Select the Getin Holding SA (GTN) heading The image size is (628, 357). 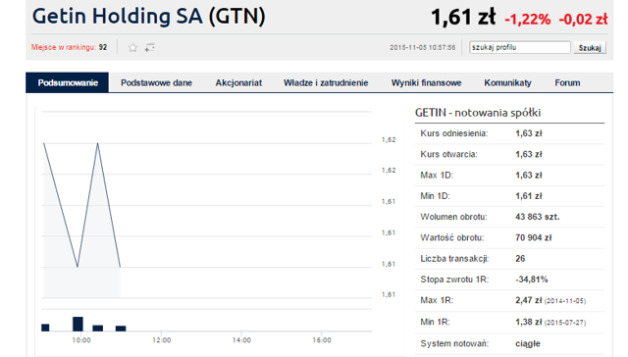point(148,17)
